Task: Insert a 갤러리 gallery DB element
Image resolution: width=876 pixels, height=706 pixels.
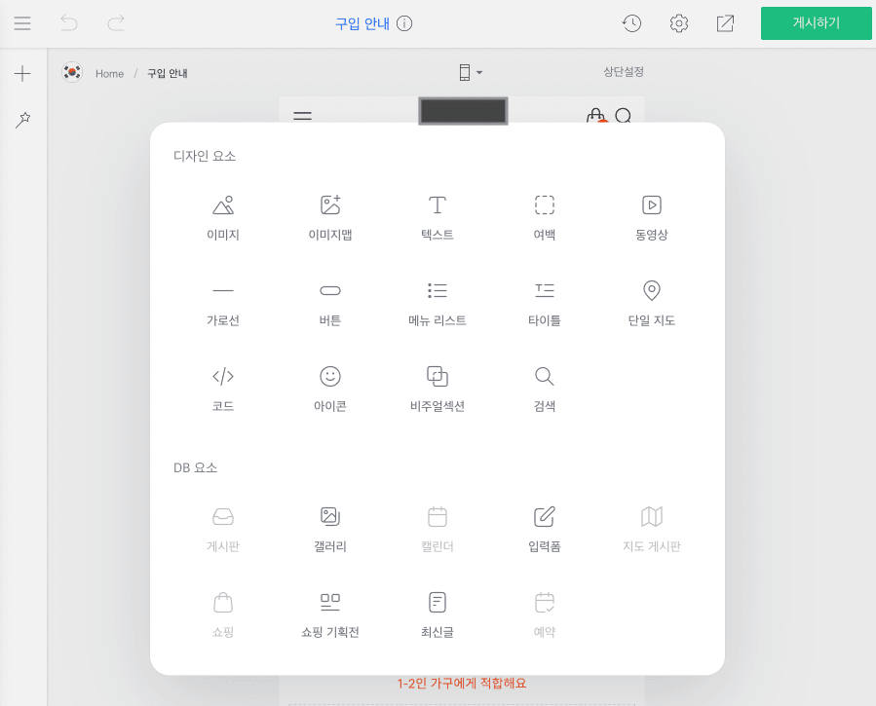Action: pyautogui.click(x=330, y=529)
